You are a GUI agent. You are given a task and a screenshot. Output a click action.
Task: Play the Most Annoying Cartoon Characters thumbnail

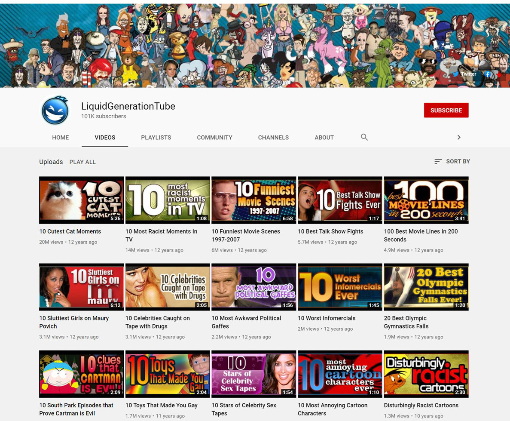coord(340,374)
